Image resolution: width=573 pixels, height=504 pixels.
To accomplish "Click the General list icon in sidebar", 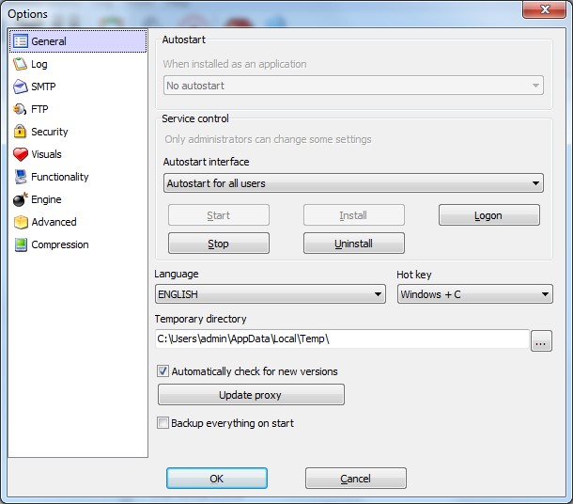I will point(20,41).
